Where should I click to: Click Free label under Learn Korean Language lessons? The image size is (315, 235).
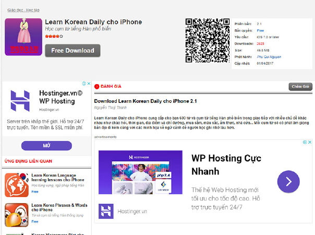pos(35,192)
